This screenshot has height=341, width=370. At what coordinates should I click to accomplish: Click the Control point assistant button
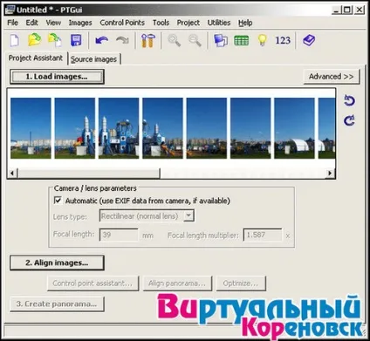pyautogui.click(x=92, y=283)
